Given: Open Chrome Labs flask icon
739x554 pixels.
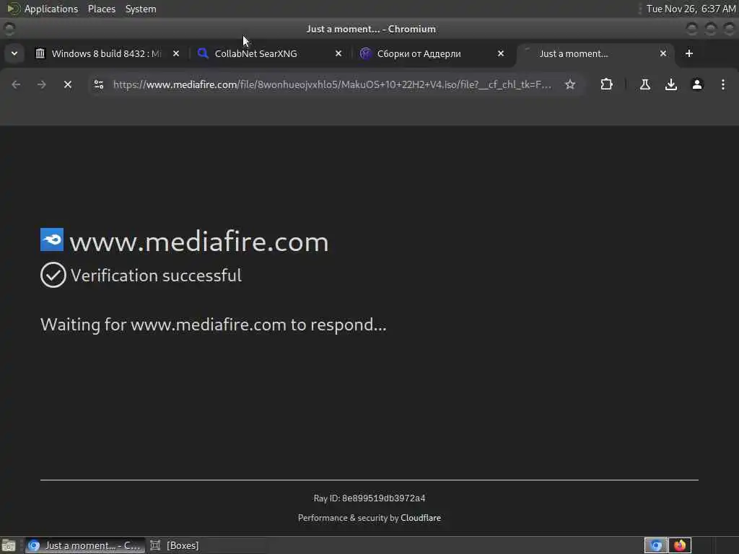Looking at the screenshot, I should pyautogui.click(x=645, y=84).
